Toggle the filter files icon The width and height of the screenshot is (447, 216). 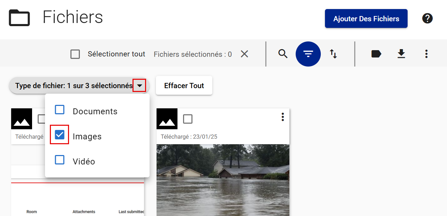pyautogui.click(x=308, y=54)
